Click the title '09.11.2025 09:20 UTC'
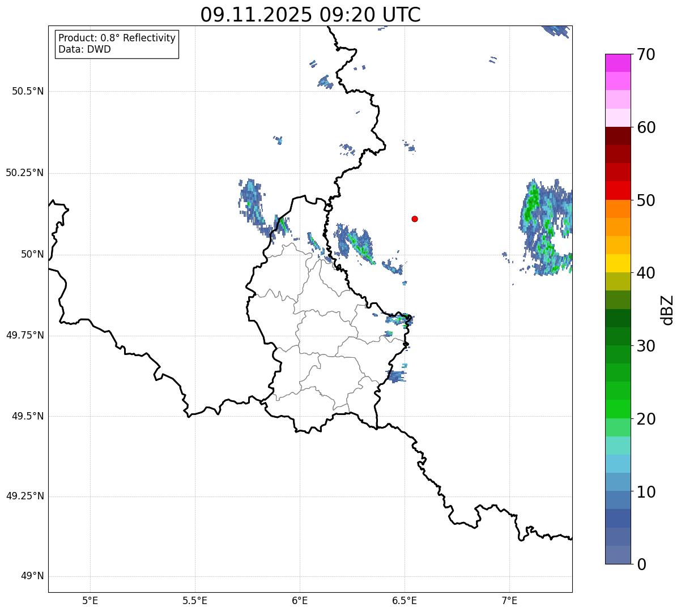This screenshot has width=681, height=612. (310, 15)
